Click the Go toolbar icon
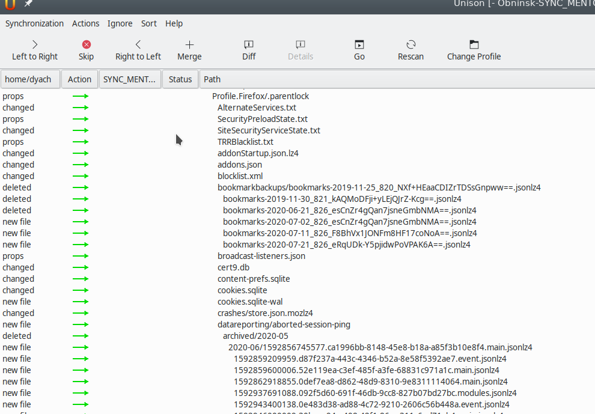The image size is (595, 414). tap(359, 44)
